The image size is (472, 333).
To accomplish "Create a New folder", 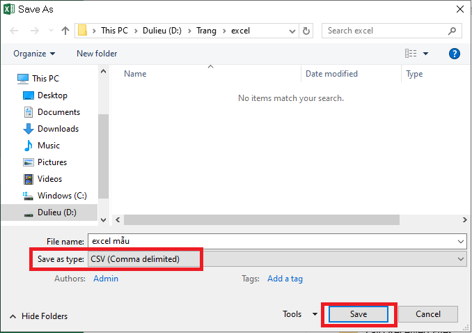I will point(97,54).
